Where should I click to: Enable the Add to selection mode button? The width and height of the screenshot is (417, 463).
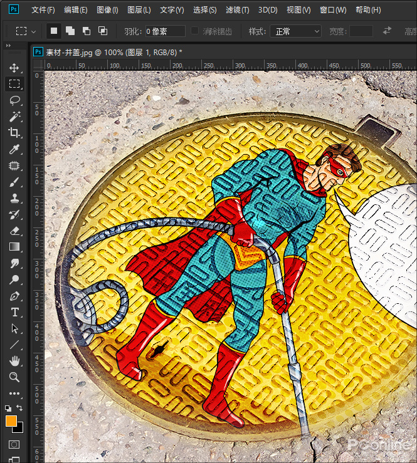[70, 31]
